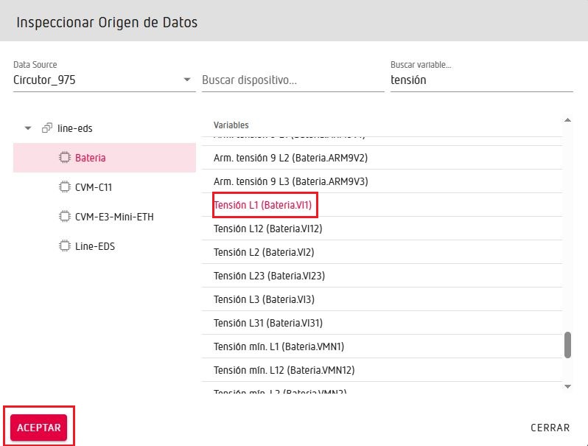Choose variable Arm. tensión 9 L2 (Bateria.ARM9V2)
Image resolution: width=588 pixels, height=446 pixels.
[382, 158]
